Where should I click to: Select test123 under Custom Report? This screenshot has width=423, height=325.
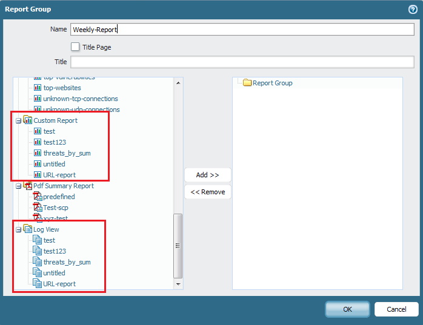point(55,142)
